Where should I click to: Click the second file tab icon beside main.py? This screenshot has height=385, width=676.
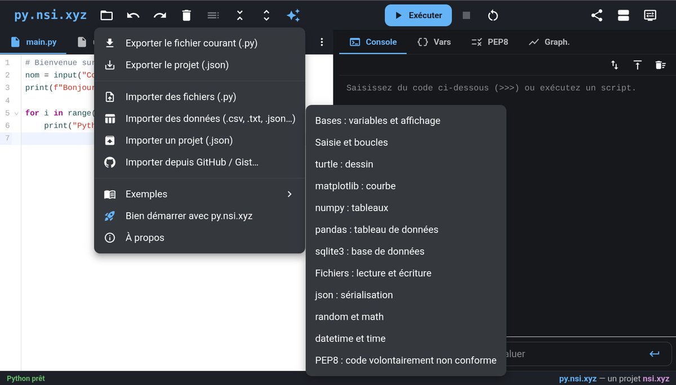click(82, 42)
